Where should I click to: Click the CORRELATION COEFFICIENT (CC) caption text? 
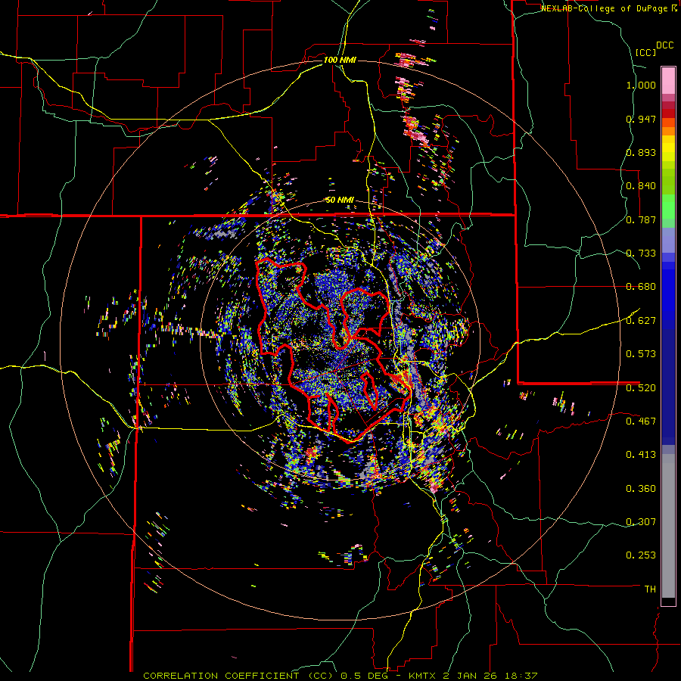[x=238, y=676]
